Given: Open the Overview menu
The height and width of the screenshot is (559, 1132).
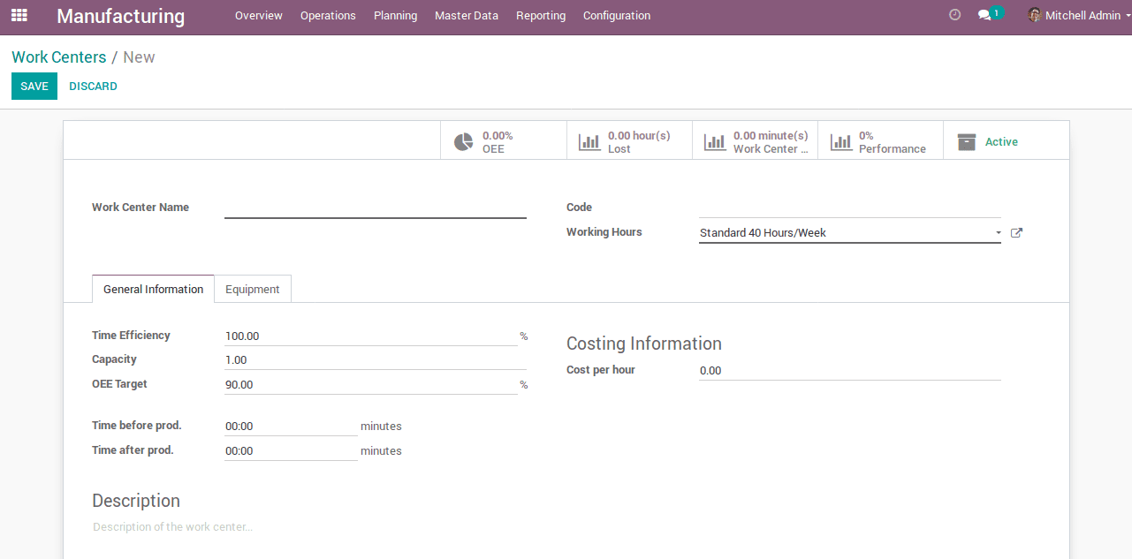Looking at the screenshot, I should (x=259, y=16).
